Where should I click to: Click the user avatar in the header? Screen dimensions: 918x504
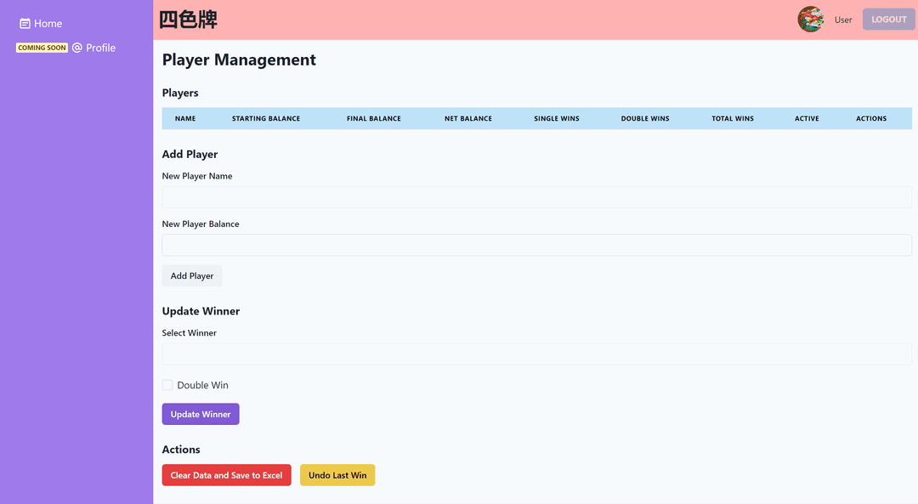(810, 19)
